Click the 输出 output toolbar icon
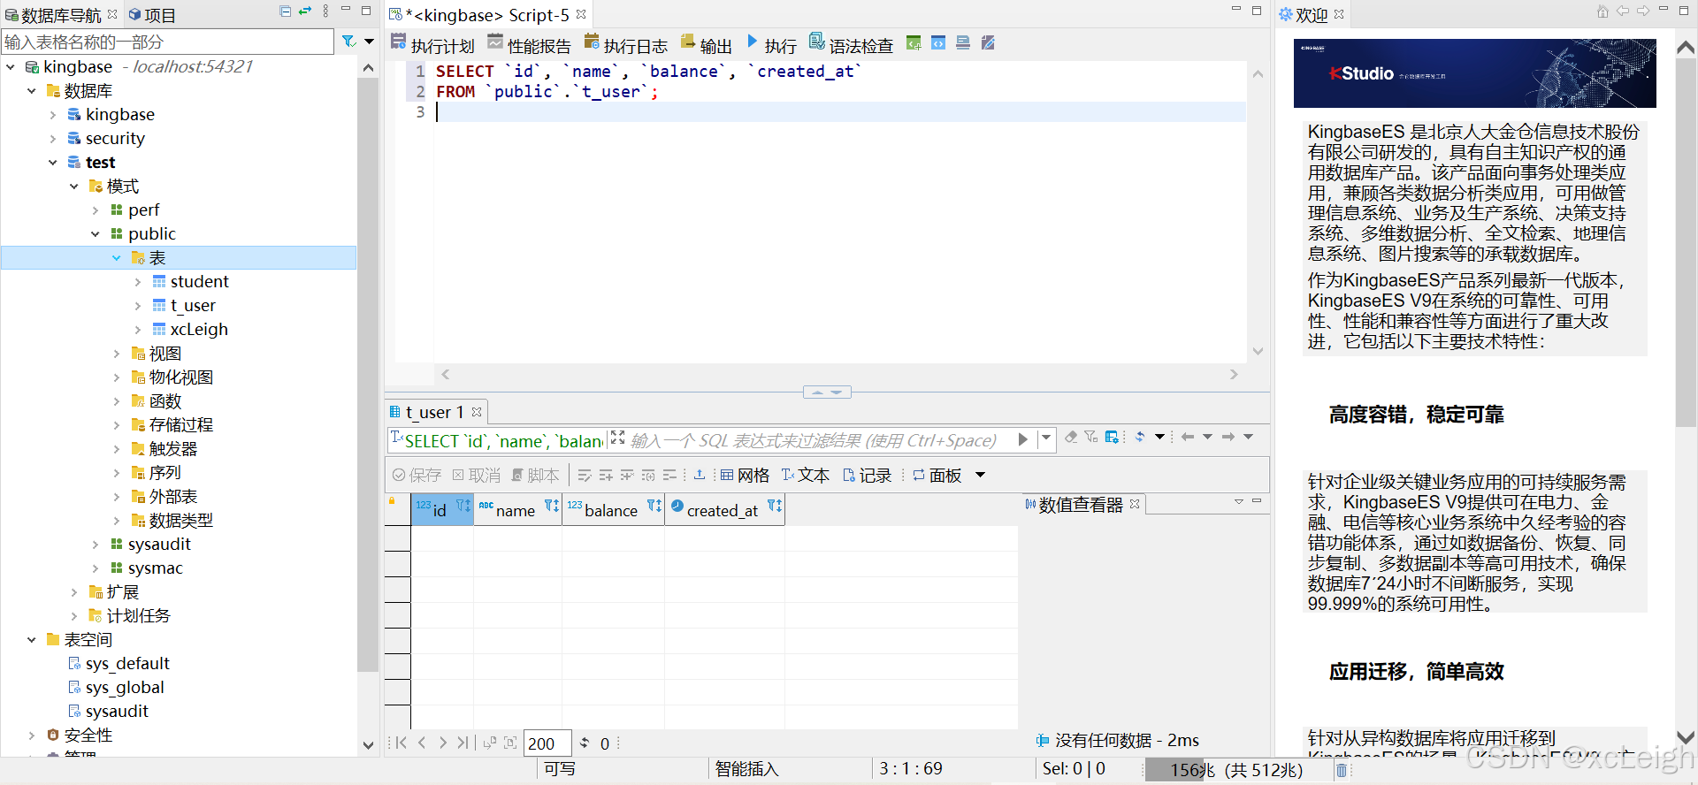 [x=706, y=44]
